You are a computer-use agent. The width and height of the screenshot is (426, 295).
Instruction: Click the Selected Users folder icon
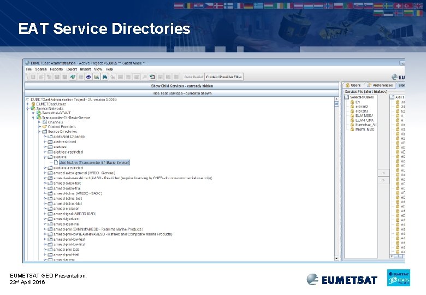pyautogui.click(x=347, y=97)
